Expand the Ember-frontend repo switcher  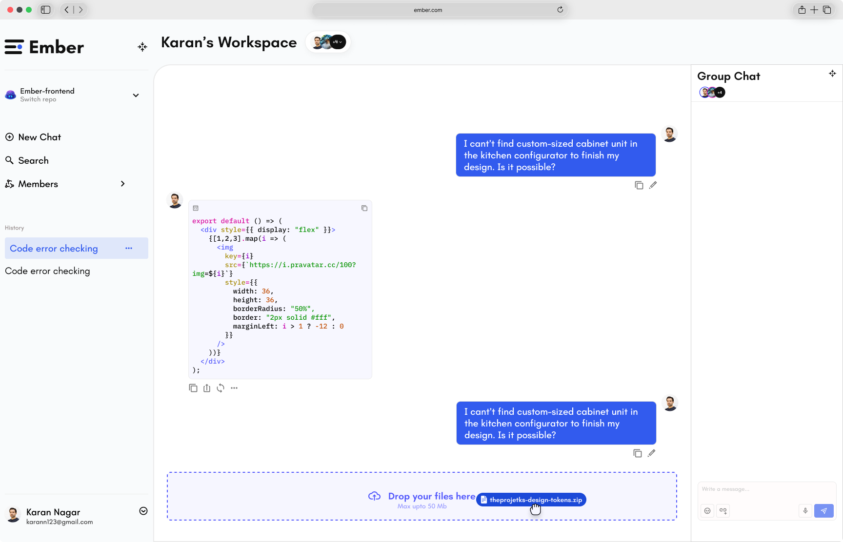click(x=136, y=95)
